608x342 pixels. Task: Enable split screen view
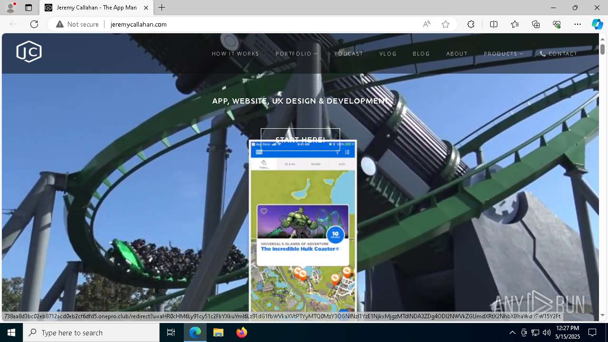[x=494, y=24]
